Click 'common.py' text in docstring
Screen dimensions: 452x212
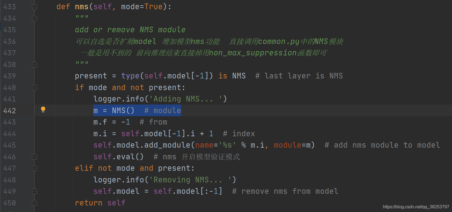(279, 42)
